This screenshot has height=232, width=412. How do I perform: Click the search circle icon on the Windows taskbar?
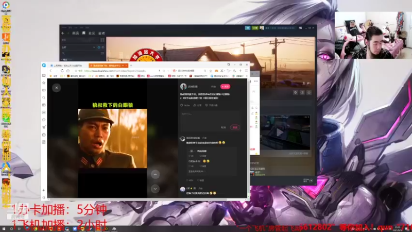11,229
